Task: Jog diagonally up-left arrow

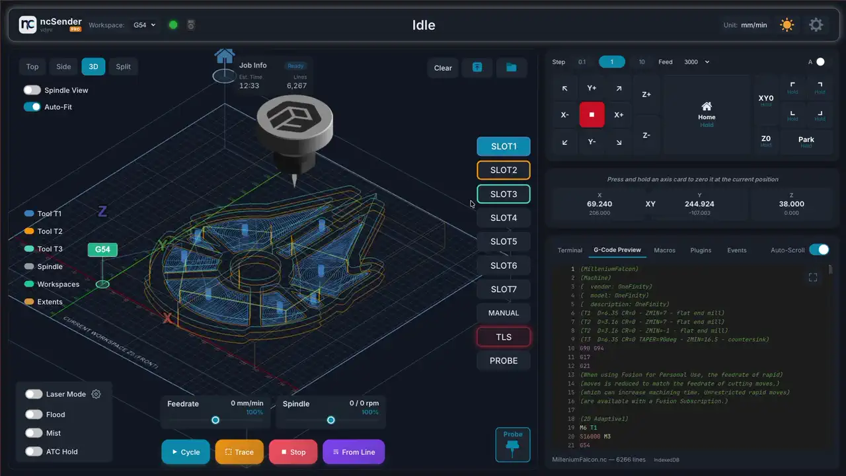Action: [564, 88]
